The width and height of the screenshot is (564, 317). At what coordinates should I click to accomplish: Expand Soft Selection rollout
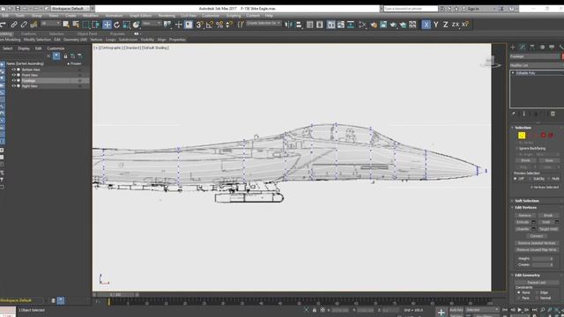click(x=527, y=201)
